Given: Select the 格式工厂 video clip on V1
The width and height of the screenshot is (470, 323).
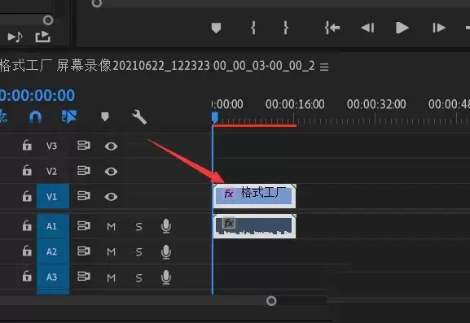Looking at the screenshot, I should pos(254,196).
